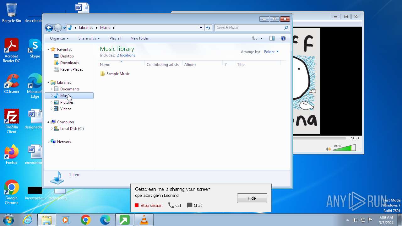Open Internet Explorer from the taskbar
This screenshot has height=226, width=402.
click(x=27, y=220)
